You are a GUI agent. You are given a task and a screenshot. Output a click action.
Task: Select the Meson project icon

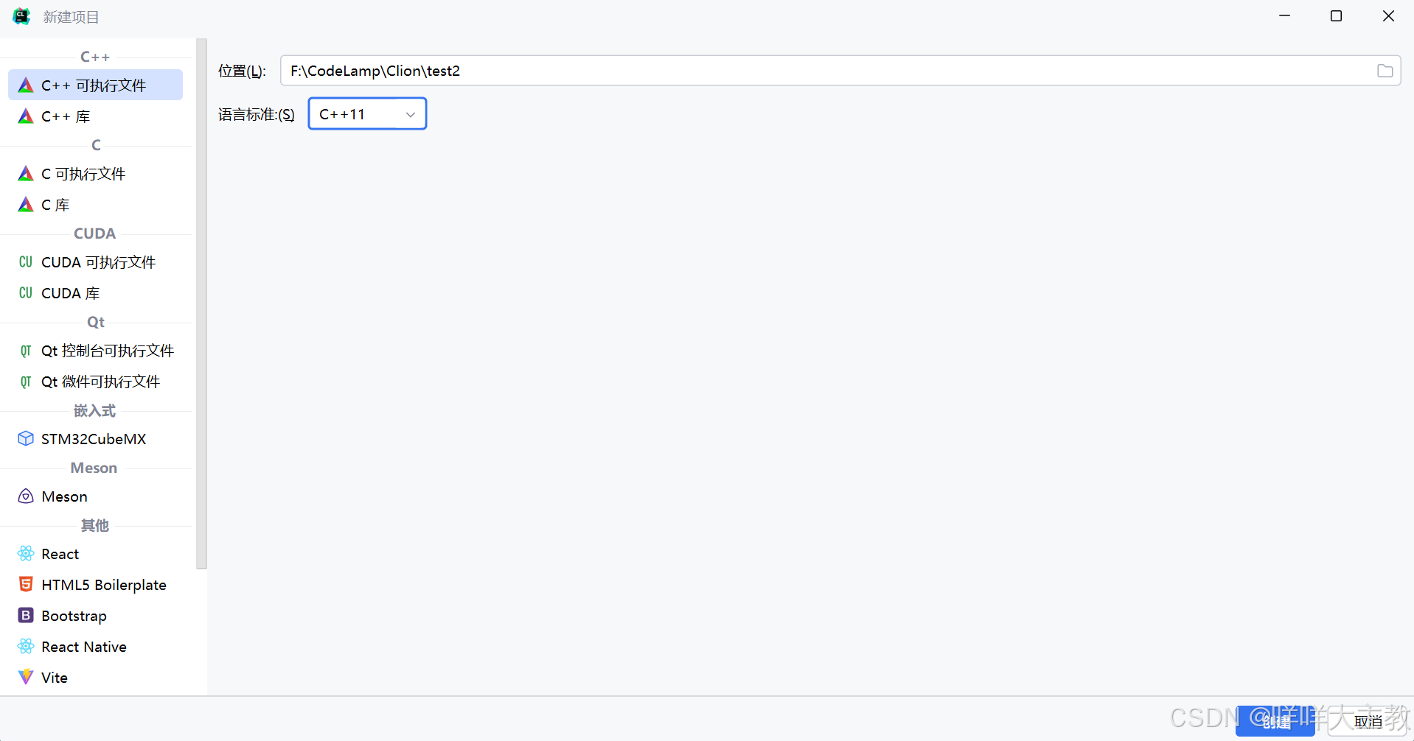pos(26,496)
